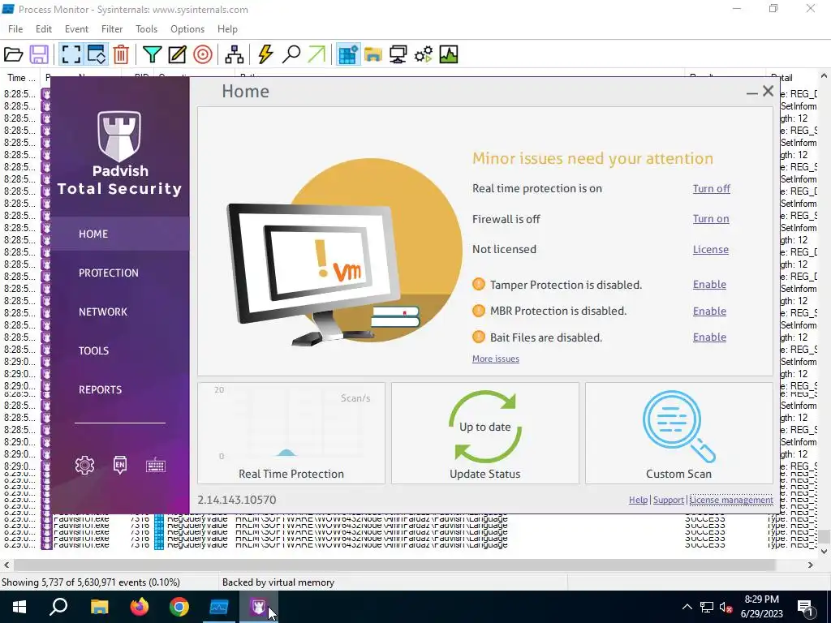Click the Update Status tile
The width and height of the screenshot is (831, 623).
(485, 433)
